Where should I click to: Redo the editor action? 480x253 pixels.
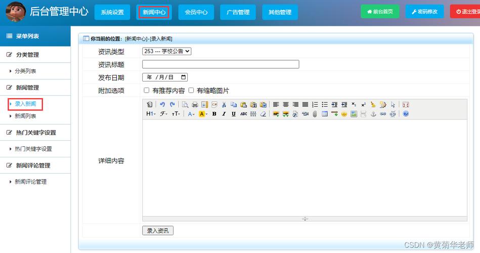click(x=172, y=104)
